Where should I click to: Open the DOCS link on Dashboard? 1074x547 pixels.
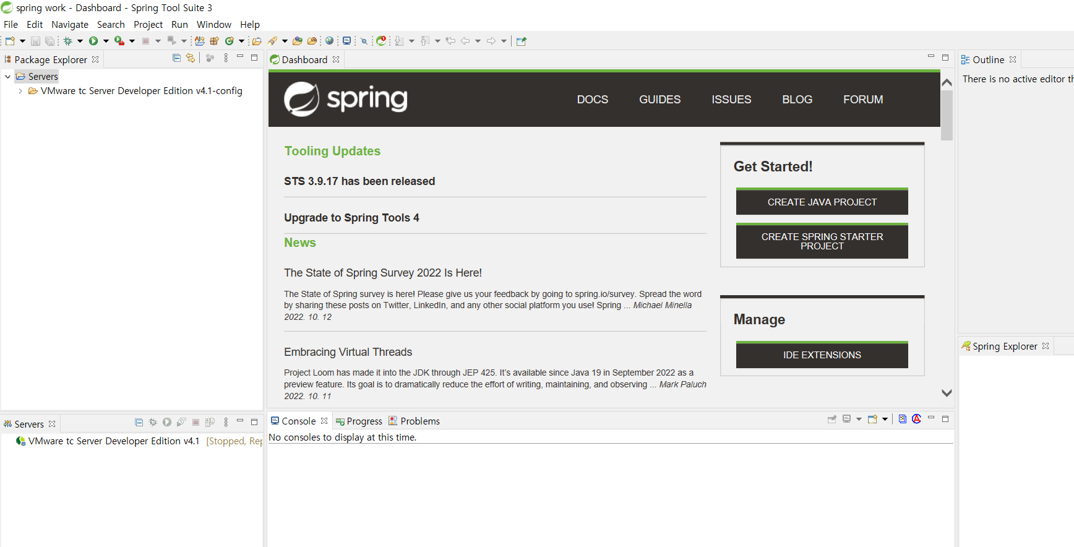pos(593,100)
